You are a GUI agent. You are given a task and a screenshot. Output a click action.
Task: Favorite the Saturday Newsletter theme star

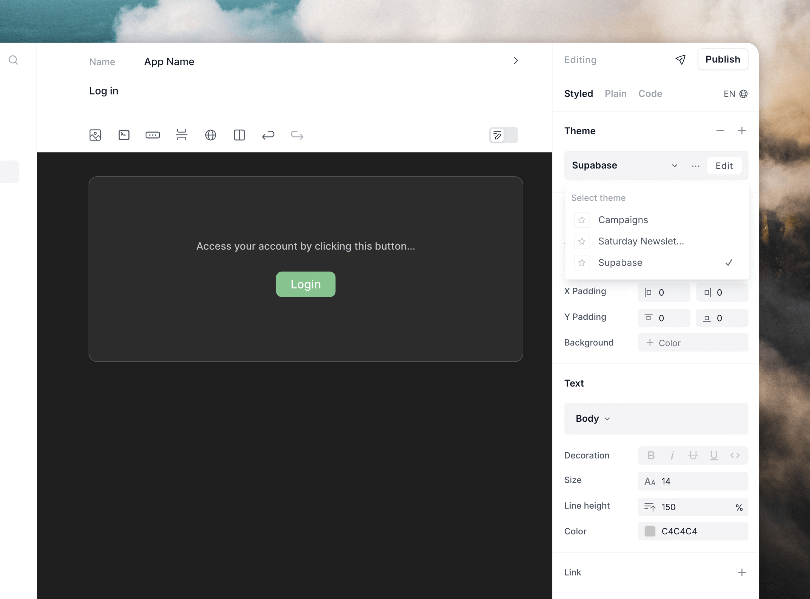point(582,242)
